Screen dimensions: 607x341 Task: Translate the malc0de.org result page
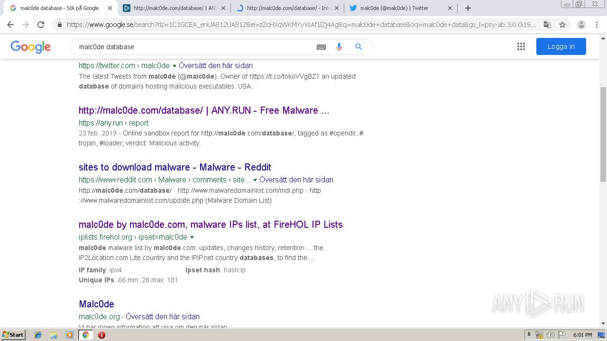(x=163, y=317)
